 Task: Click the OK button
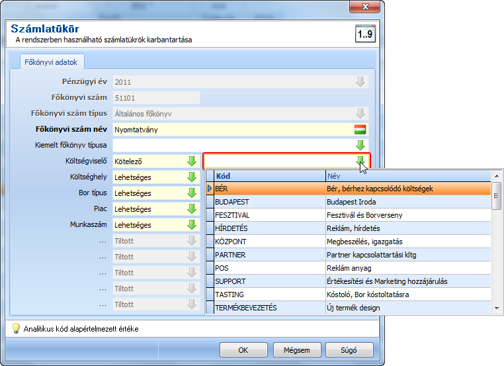(243, 350)
